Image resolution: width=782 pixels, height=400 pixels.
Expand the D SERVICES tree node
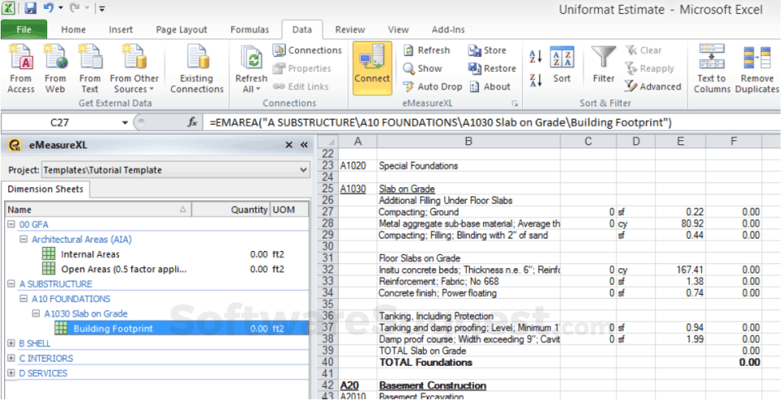(x=11, y=373)
